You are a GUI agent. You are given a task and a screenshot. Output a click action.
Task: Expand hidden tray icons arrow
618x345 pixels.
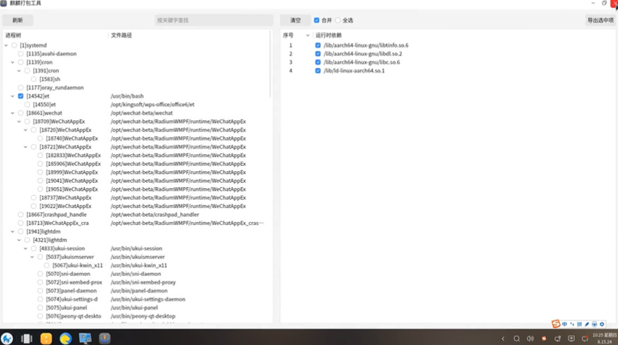tap(503, 338)
